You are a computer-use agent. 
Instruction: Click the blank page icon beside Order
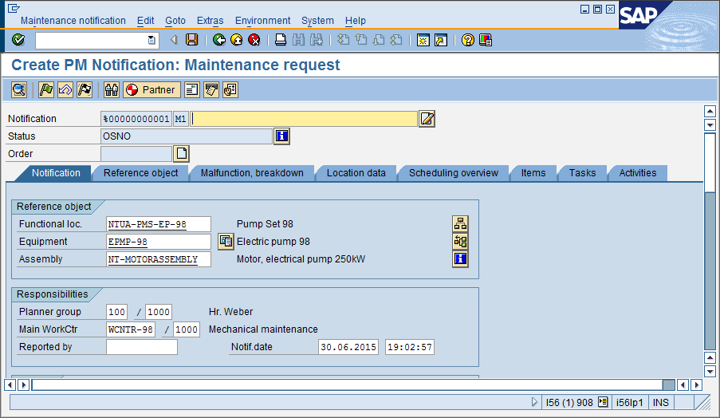pos(181,153)
